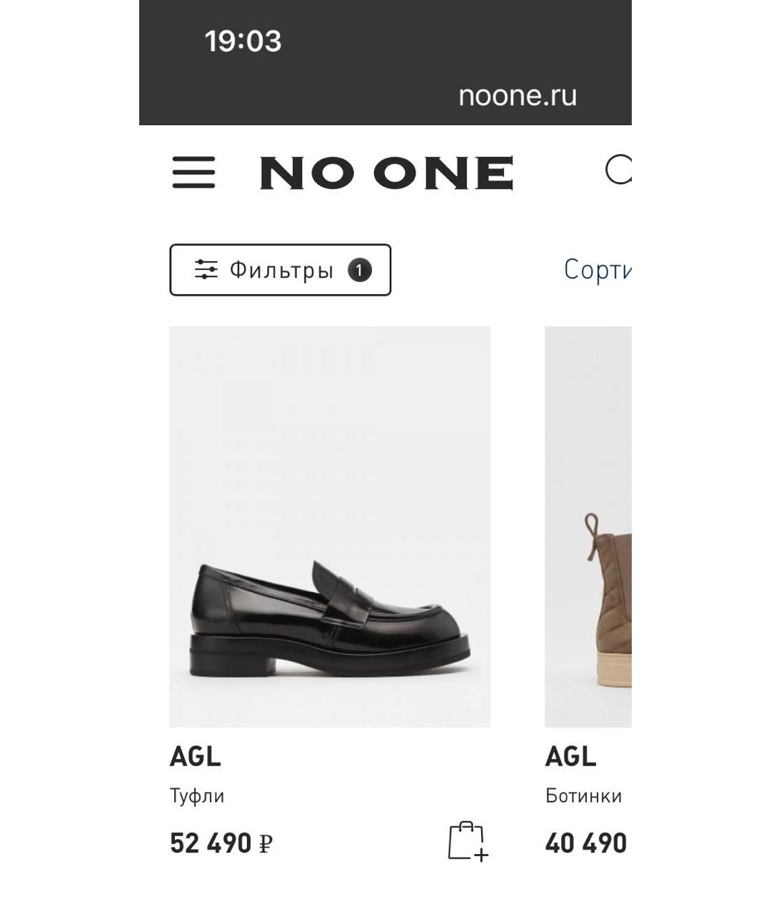Tap the noone.ru address bar
The width and height of the screenshot is (771, 914).
[x=517, y=96]
